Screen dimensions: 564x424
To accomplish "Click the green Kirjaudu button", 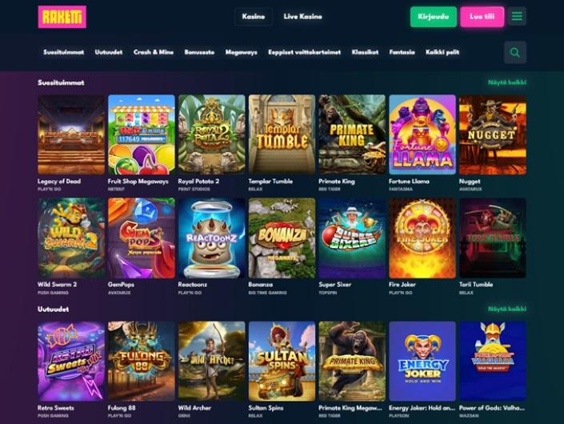I will pos(434,17).
